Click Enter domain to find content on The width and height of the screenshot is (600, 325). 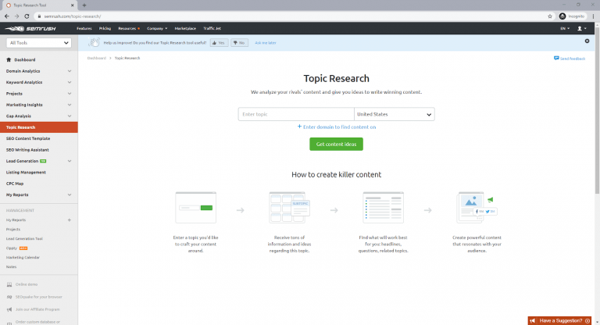coord(337,127)
